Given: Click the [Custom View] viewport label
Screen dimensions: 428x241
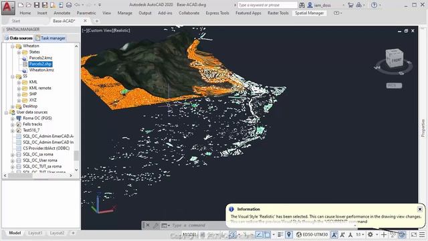Looking at the screenshot, I should (100, 30).
